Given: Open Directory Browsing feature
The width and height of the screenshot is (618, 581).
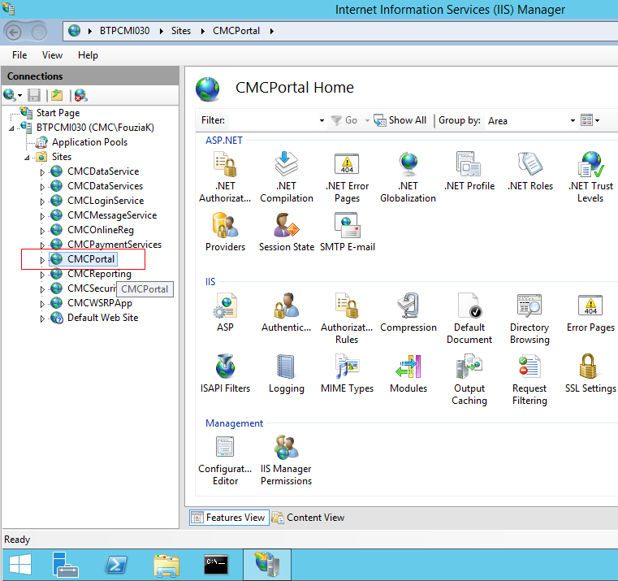Looking at the screenshot, I should tap(529, 319).
